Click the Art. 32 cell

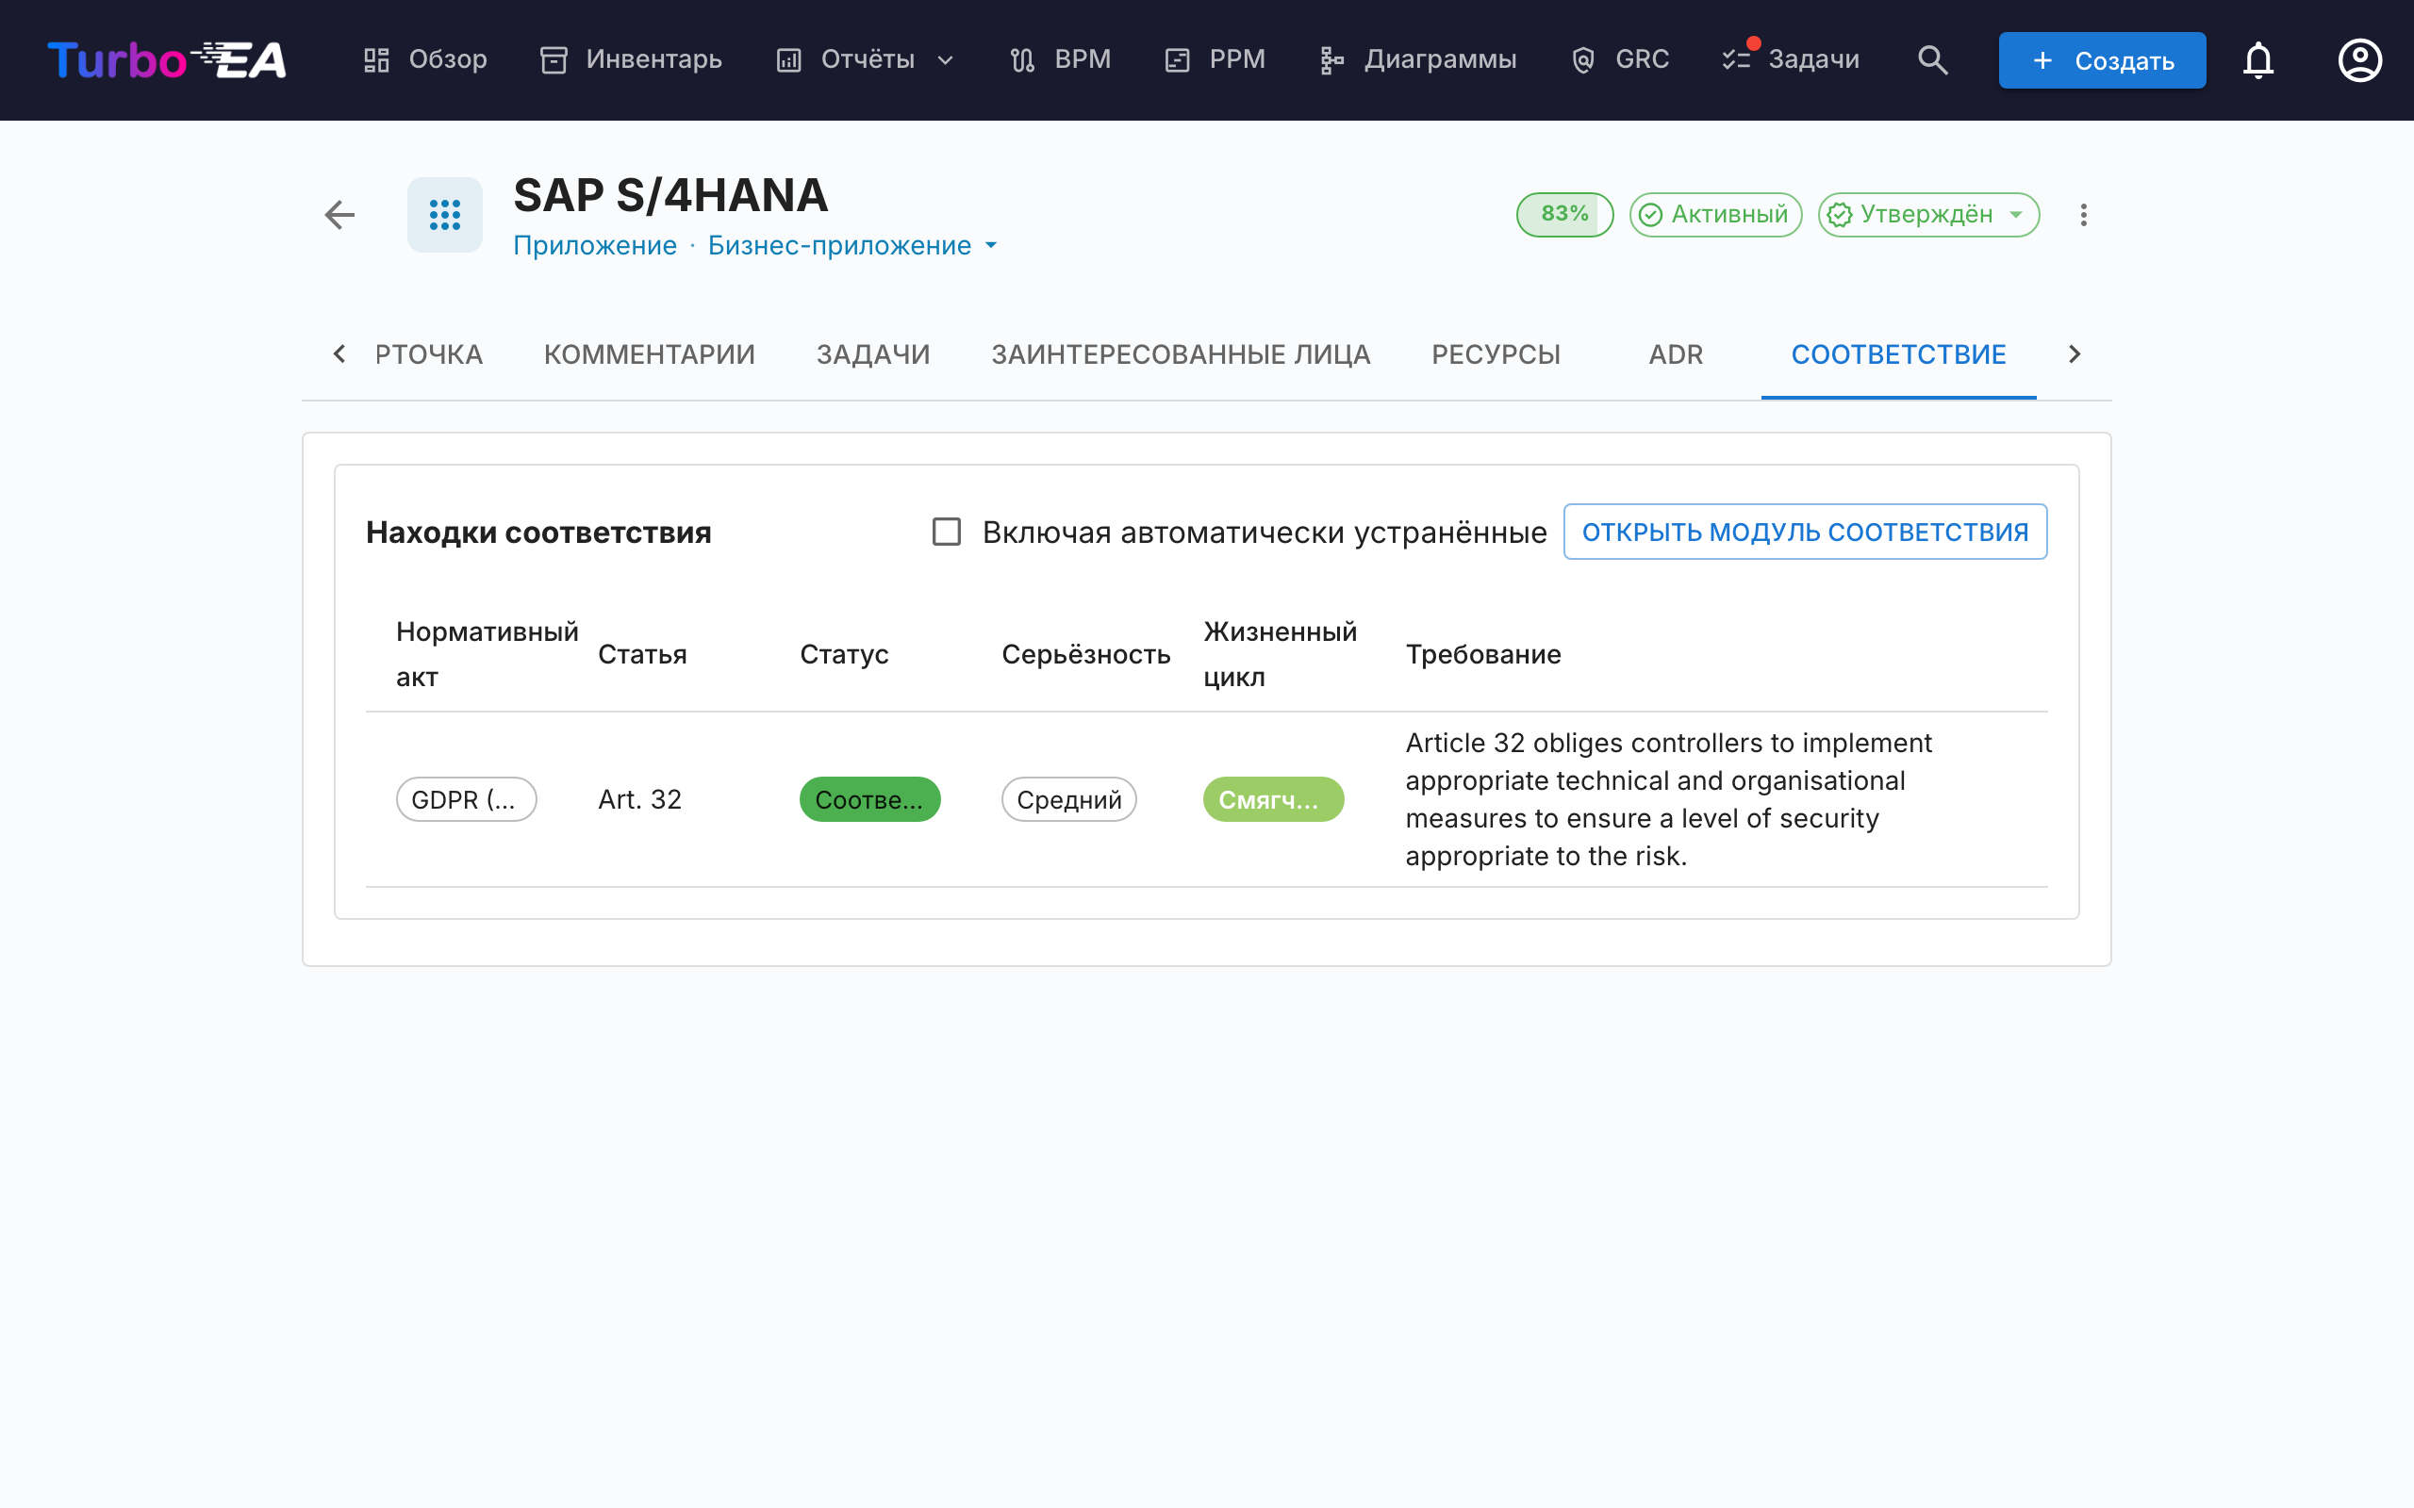coord(639,799)
